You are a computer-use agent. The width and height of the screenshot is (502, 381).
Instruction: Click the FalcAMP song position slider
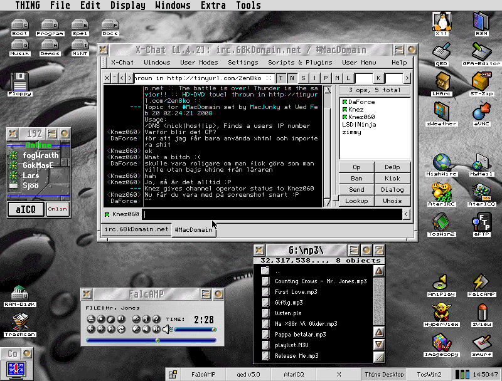151,340
